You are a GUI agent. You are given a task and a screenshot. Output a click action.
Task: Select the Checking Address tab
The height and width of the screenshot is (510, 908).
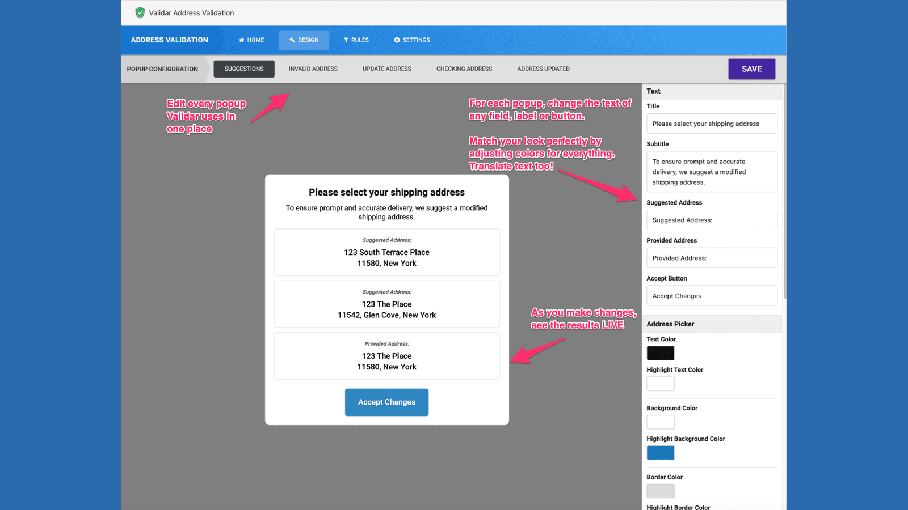point(464,69)
